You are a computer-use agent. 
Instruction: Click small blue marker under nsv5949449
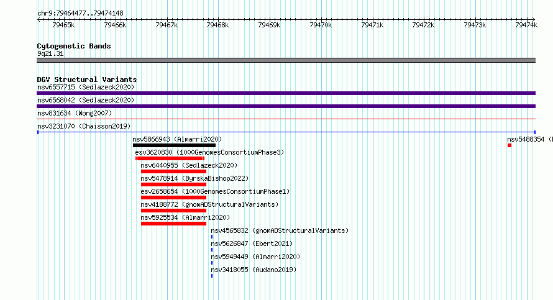(x=212, y=263)
